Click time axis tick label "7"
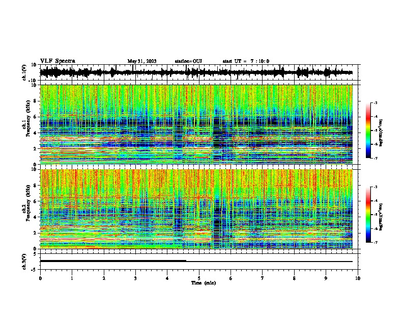The image size is (403, 312). pos(263,278)
